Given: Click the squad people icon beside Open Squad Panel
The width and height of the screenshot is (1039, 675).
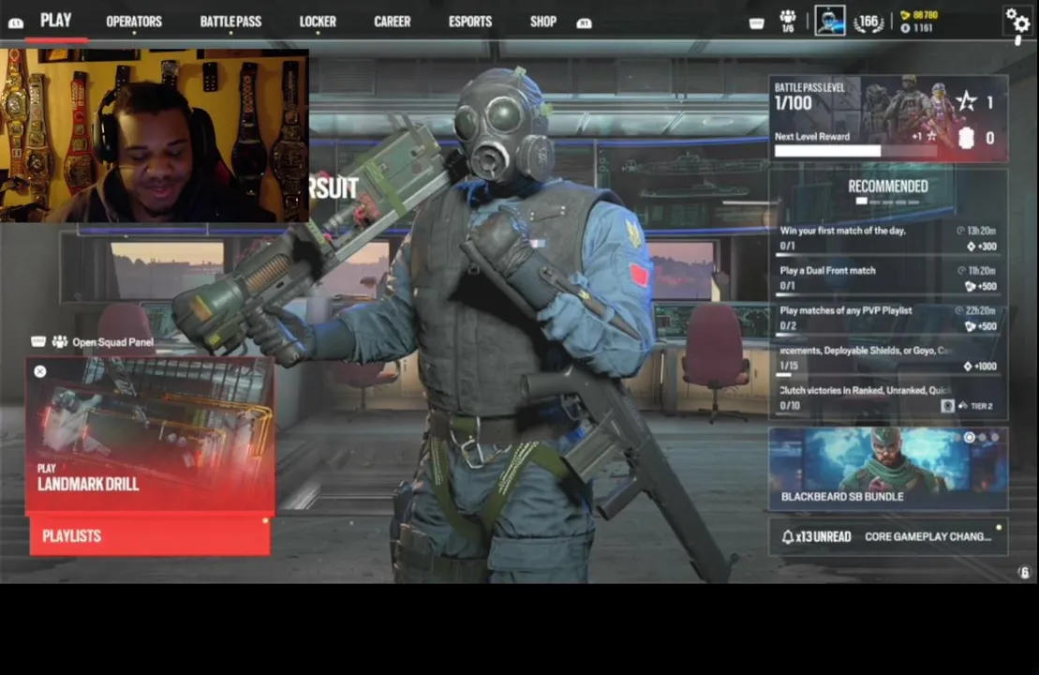Looking at the screenshot, I should coord(60,341).
